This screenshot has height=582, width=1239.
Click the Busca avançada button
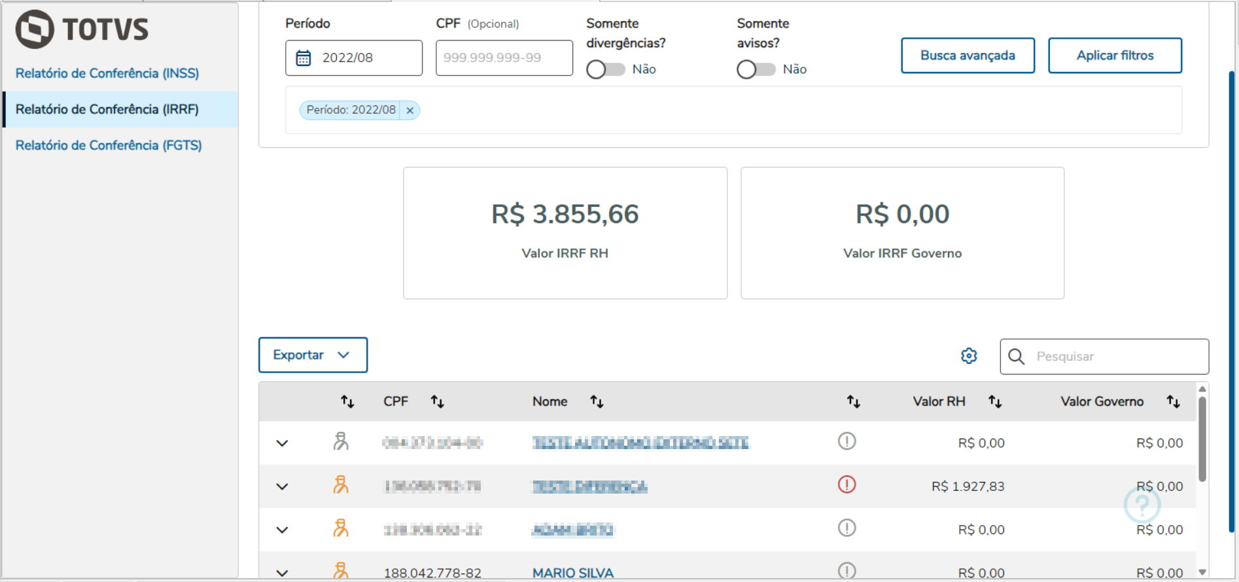point(968,56)
